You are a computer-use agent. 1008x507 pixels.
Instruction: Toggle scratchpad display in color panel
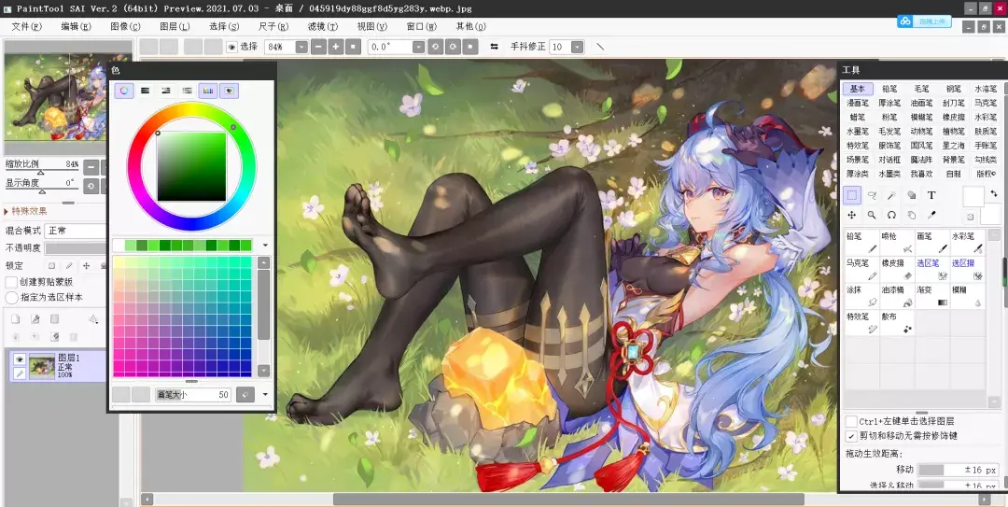229,91
